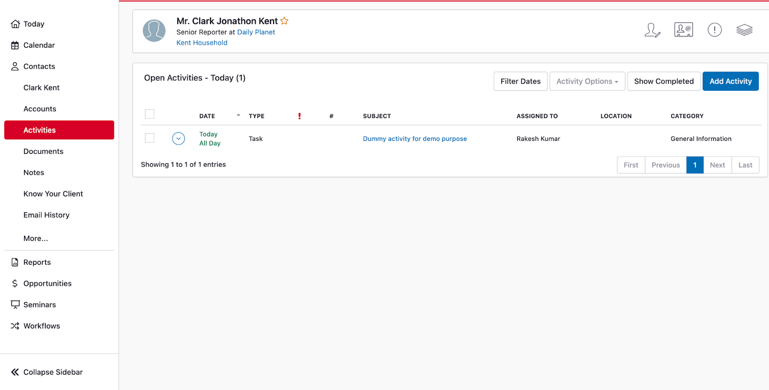Viewport: 769px width, 390px height.
Task: Click the Show Completed button
Action: (x=663, y=82)
